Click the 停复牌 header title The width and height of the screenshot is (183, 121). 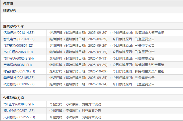point(8,3)
